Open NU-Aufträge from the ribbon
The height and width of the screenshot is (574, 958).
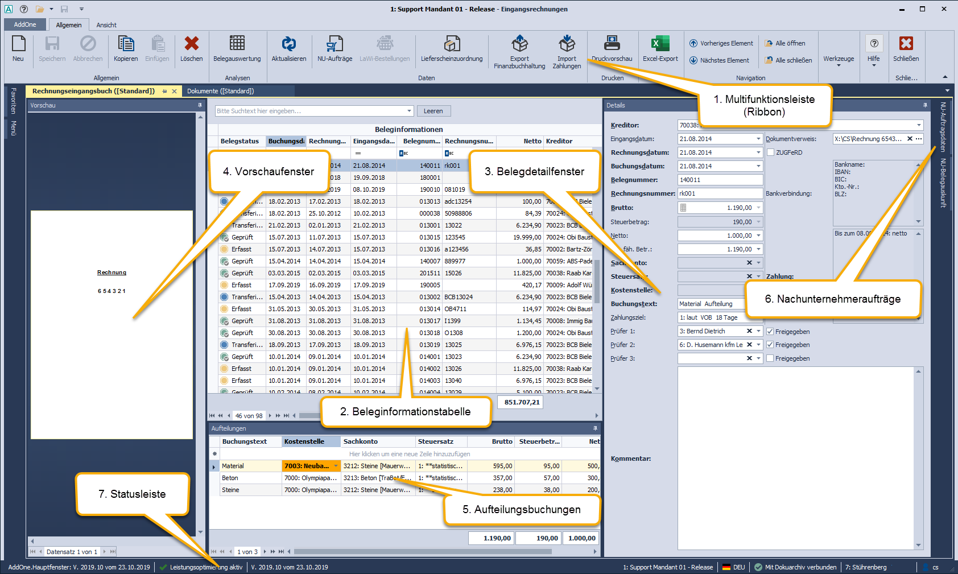[335, 44]
